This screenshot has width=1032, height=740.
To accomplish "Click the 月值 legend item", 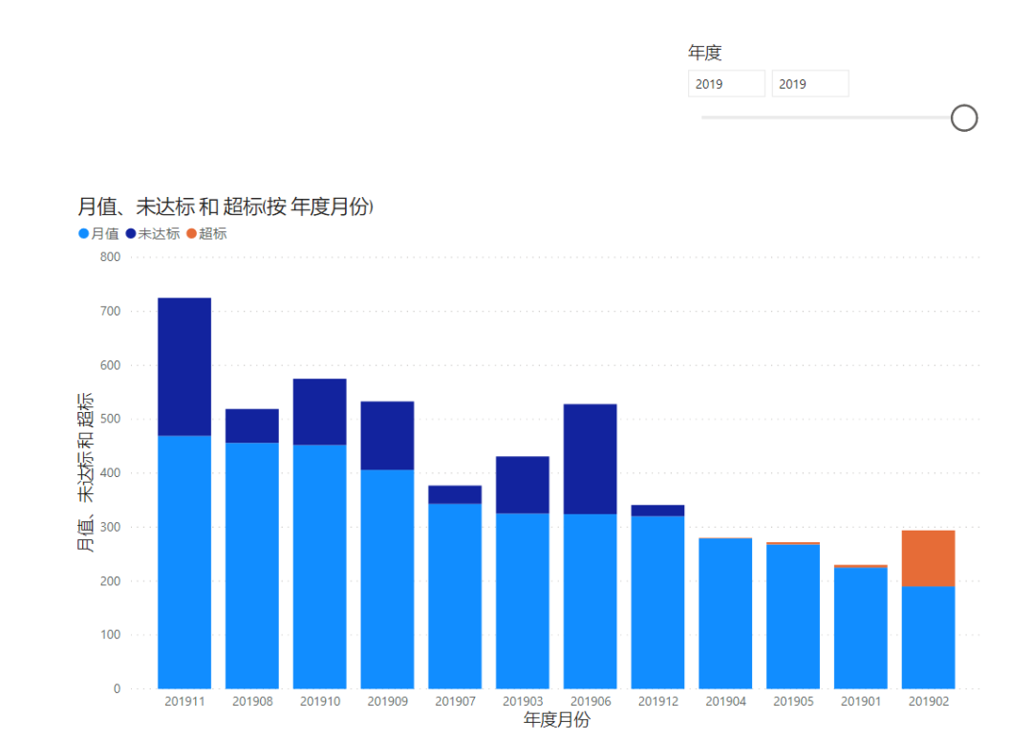I will click(x=98, y=233).
